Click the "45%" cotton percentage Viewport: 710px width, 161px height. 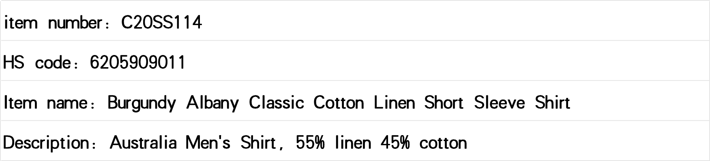tap(395, 143)
